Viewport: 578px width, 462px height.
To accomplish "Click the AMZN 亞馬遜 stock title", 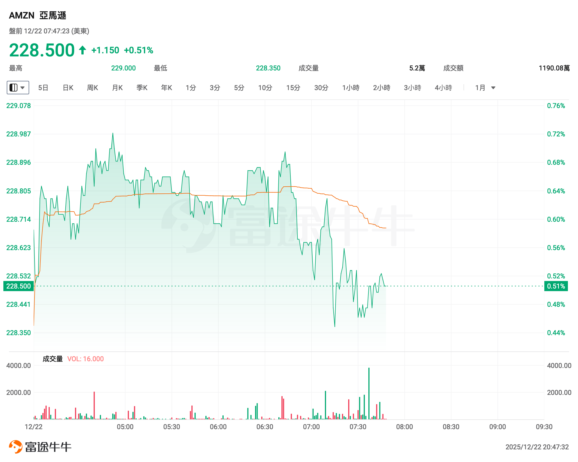I will [38, 15].
